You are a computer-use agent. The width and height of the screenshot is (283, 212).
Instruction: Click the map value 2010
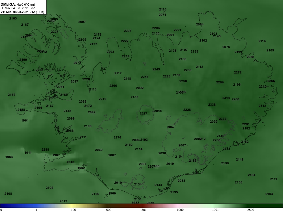[118, 183]
